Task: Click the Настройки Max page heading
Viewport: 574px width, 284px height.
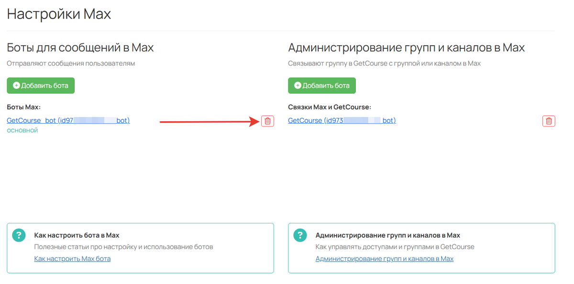Action: click(x=58, y=14)
